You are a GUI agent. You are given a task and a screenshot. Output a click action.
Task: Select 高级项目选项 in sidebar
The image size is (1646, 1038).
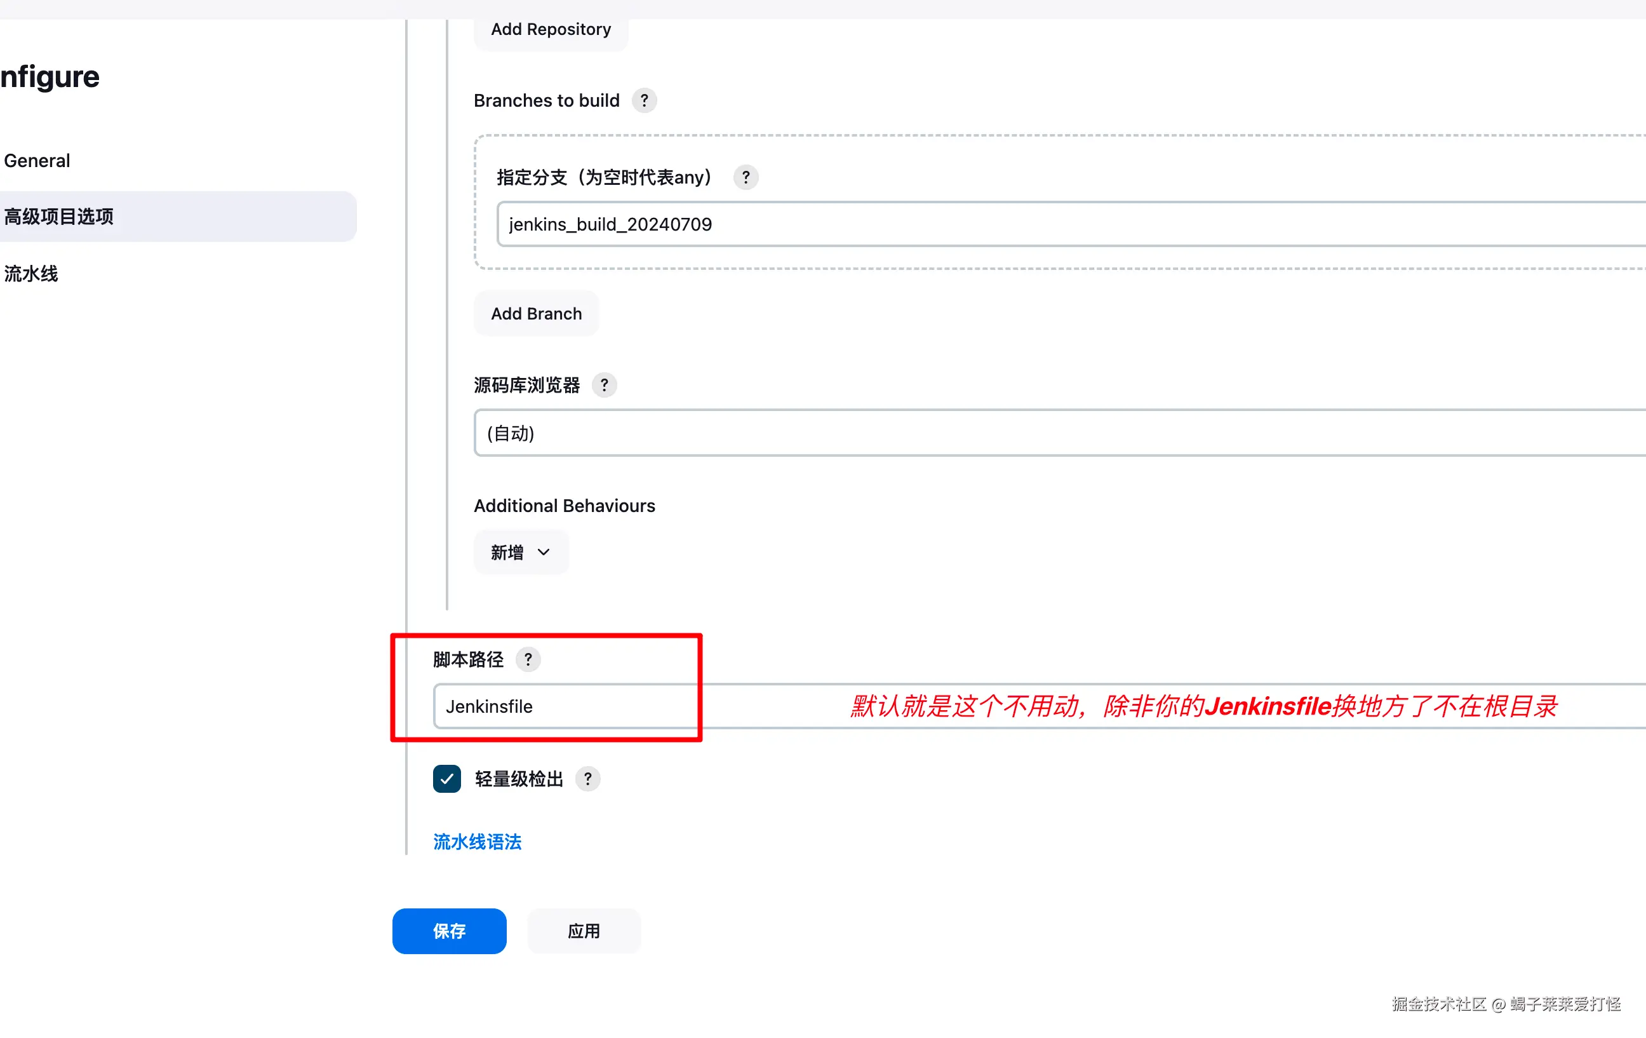point(59,217)
